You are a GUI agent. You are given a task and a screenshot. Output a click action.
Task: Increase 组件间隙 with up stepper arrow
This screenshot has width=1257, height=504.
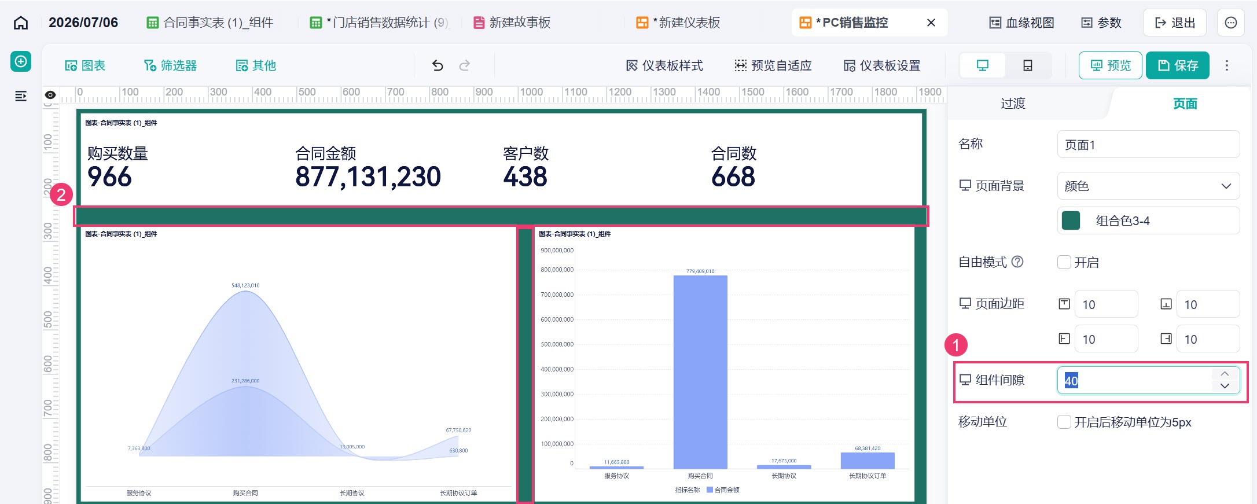(x=1225, y=374)
